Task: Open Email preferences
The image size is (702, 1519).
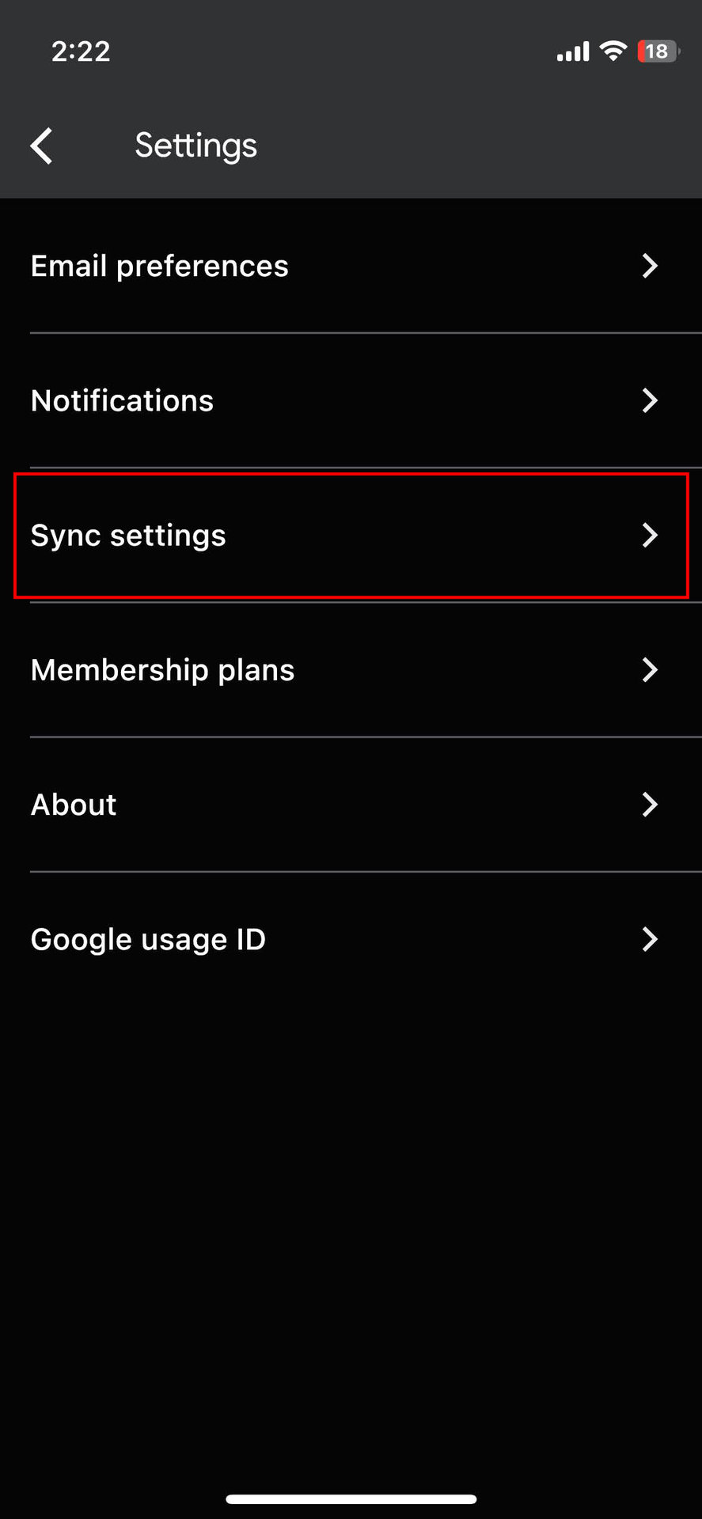Action: tap(160, 266)
